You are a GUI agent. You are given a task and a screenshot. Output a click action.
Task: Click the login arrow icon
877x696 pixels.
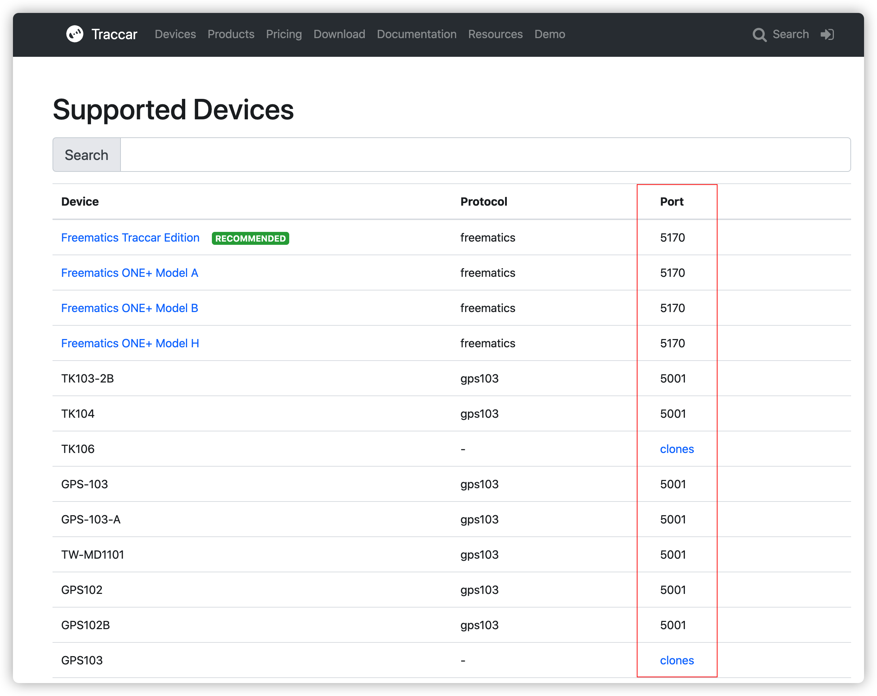pos(827,35)
